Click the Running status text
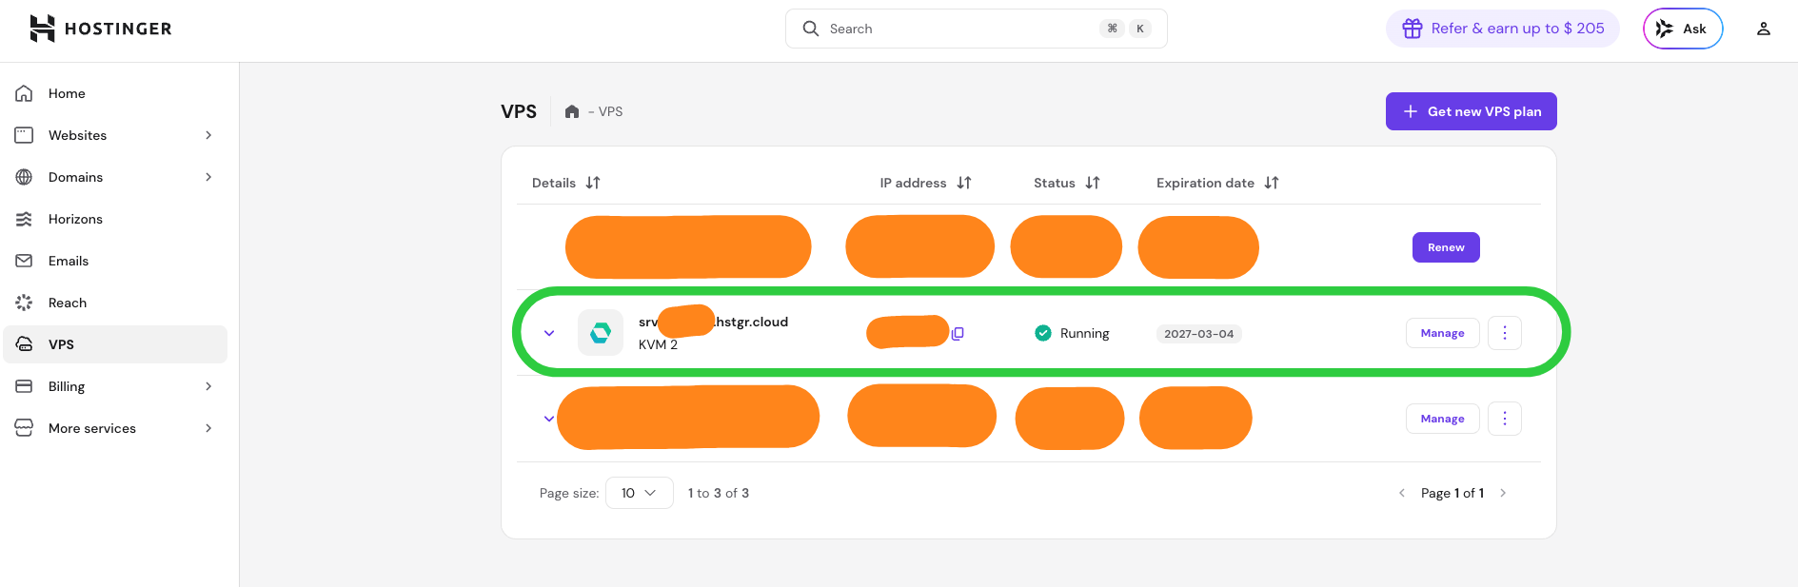The width and height of the screenshot is (1798, 587). coord(1084,333)
